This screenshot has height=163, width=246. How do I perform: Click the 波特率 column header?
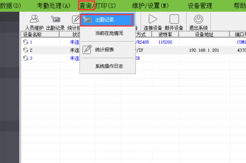[x=165, y=34]
